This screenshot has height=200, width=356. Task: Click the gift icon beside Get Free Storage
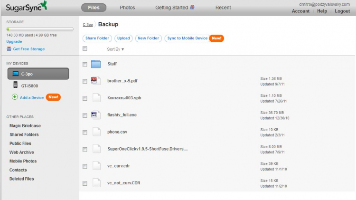tap(9, 48)
